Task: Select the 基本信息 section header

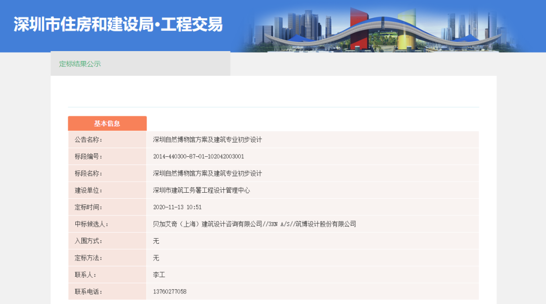Action: click(107, 123)
